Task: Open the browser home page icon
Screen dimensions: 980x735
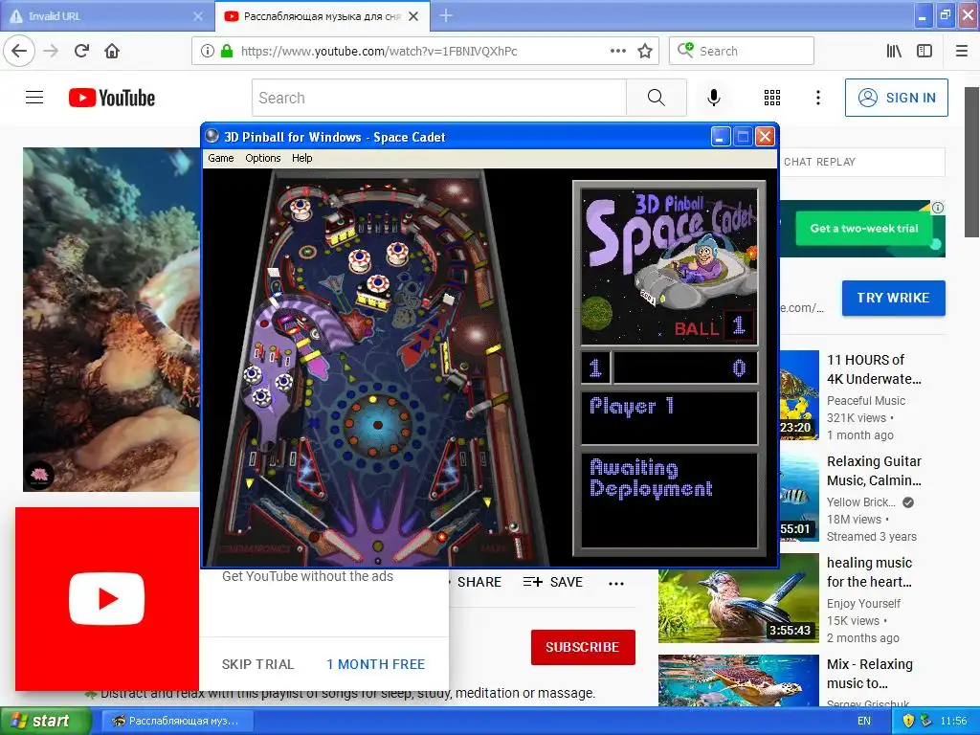Action: (112, 51)
